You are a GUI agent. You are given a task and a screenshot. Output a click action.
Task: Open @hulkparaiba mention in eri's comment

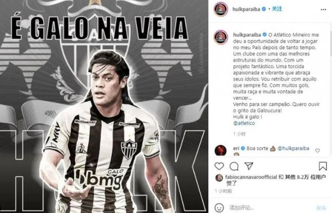click(293, 148)
